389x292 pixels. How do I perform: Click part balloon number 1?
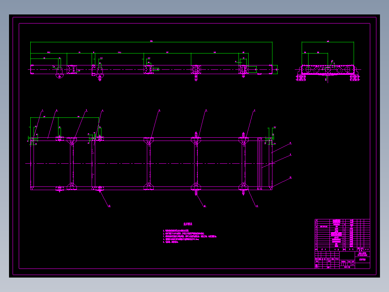pyautogui.click(x=43, y=110)
